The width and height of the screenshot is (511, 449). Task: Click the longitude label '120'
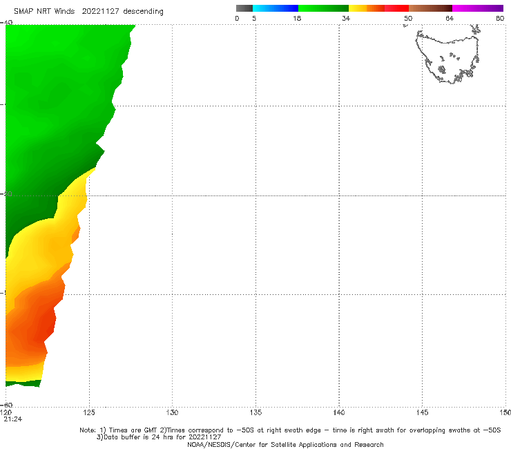6,412
